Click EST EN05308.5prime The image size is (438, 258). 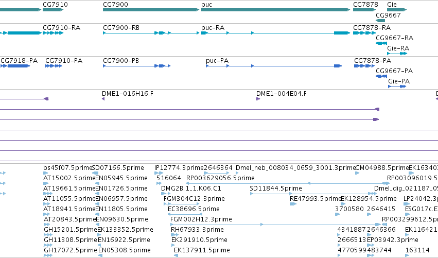point(125,250)
